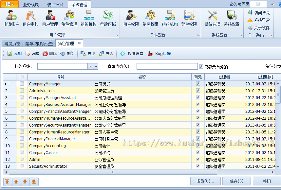Expand 用户管理 group dialog launcher
Viewport: 281px width, 190px height.
(x=117, y=35)
